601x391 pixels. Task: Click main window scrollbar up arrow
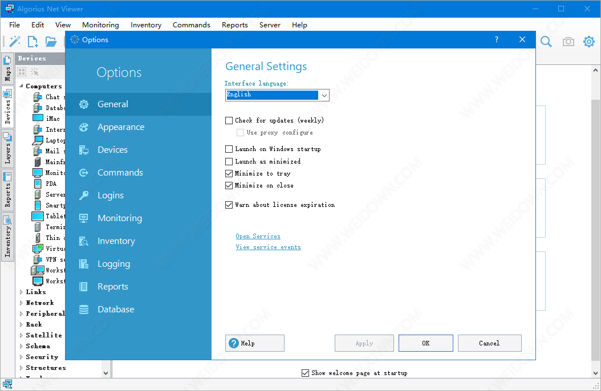595,70
